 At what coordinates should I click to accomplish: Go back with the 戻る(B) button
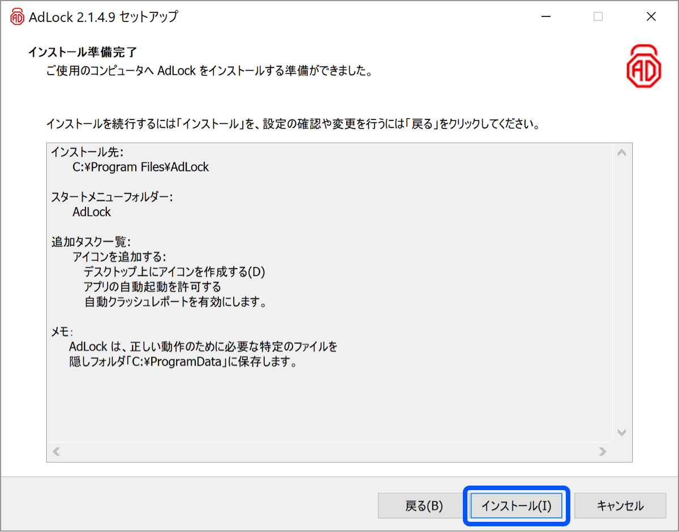click(424, 505)
